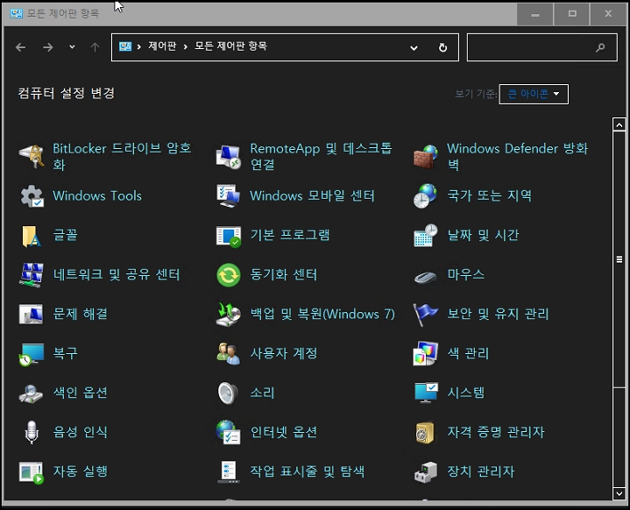The image size is (630, 510).
Task: Click the Control Panel icon in address bar
Action: tap(125, 47)
